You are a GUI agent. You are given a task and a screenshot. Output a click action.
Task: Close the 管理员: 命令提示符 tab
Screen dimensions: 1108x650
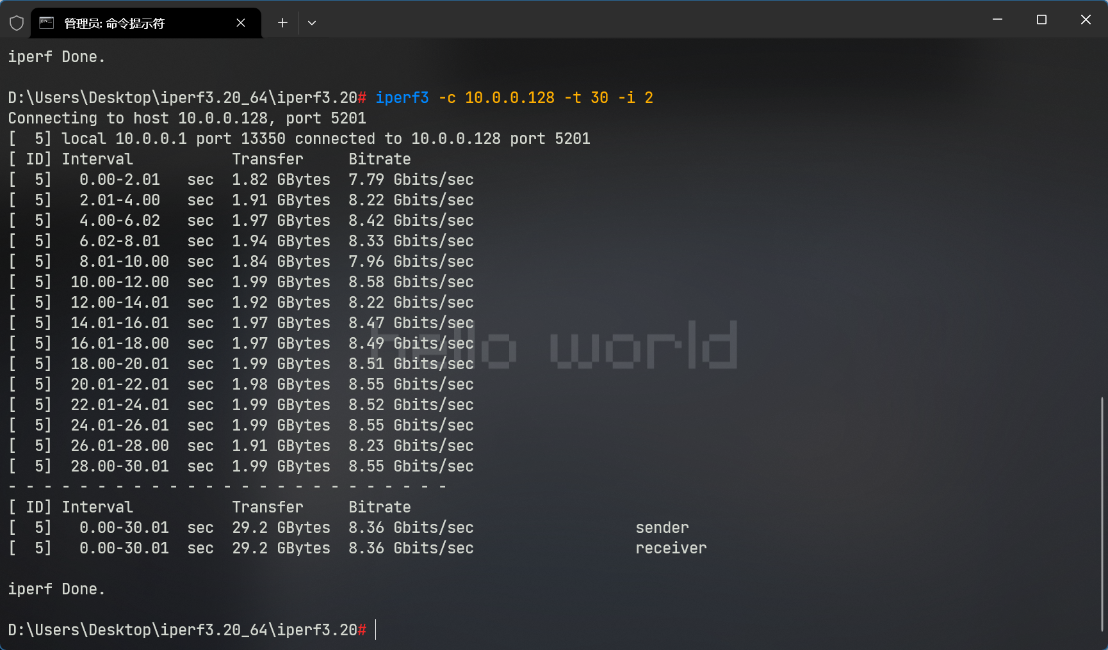[x=241, y=23]
